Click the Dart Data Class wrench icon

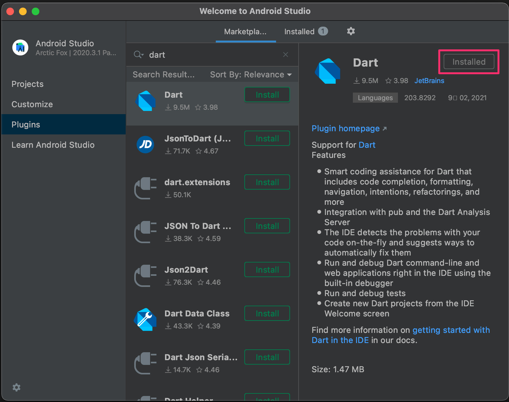pyautogui.click(x=145, y=320)
